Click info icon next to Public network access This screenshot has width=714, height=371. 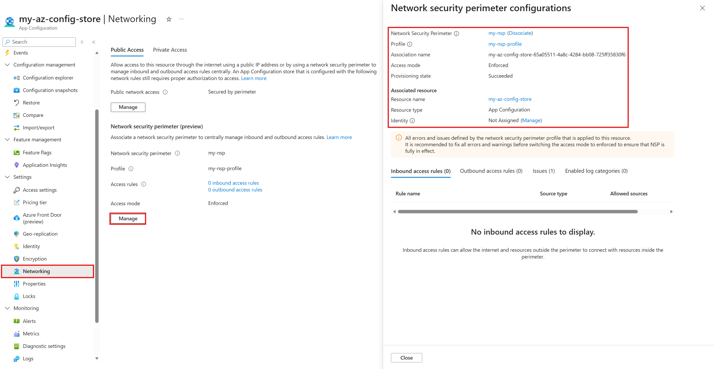(x=165, y=92)
